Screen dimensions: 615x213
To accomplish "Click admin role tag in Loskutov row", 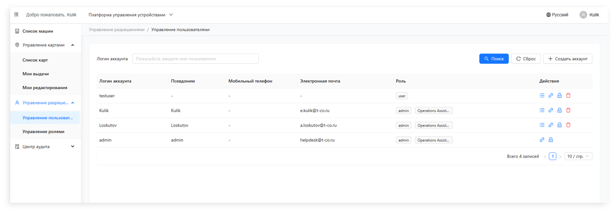I will [x=403, y=125].
